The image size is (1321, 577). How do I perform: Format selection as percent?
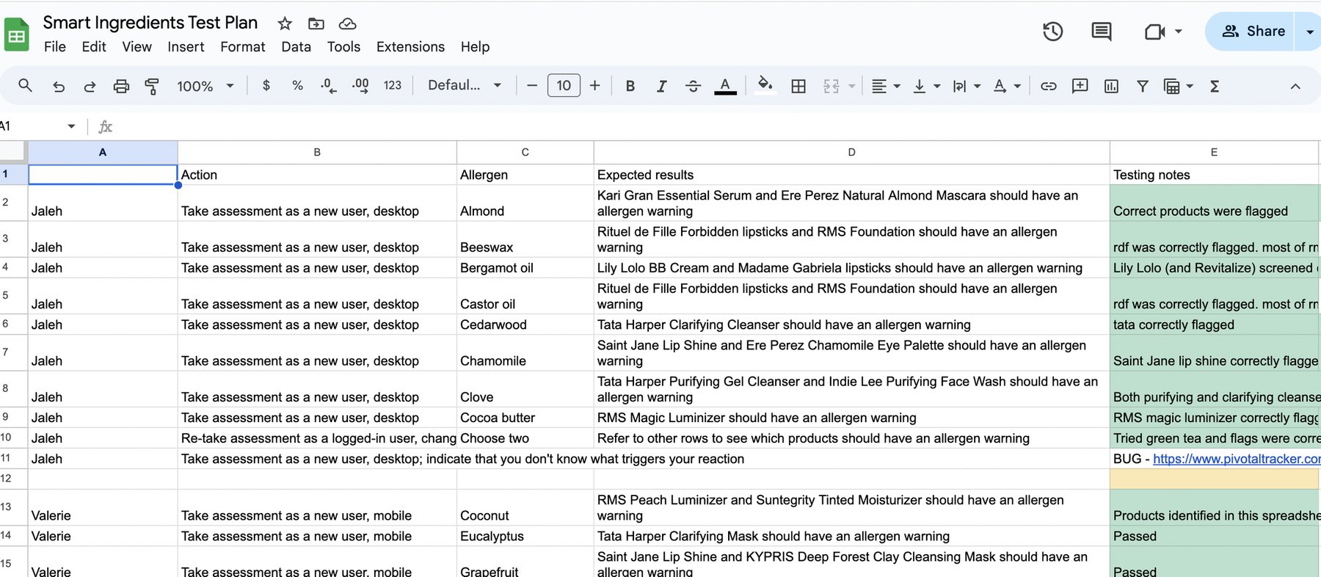(x=297, y=86)
